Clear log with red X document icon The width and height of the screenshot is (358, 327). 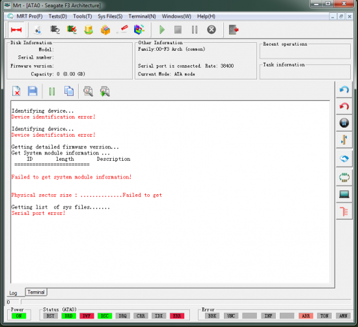[x=16, y=91]
